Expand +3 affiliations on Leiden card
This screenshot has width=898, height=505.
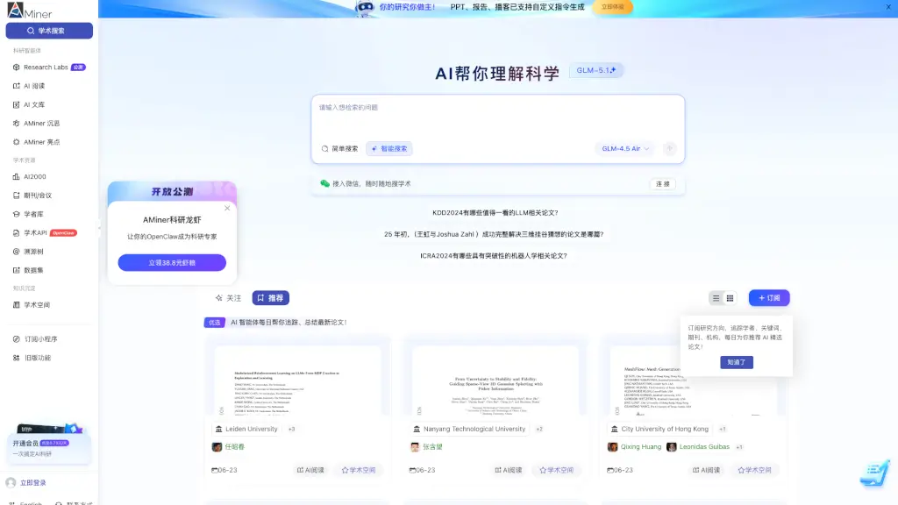pos(291,429)
